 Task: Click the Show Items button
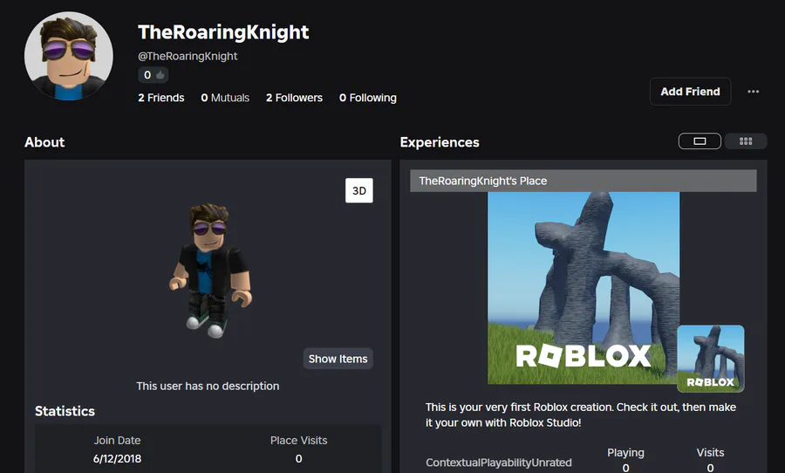tap(338, 359)
